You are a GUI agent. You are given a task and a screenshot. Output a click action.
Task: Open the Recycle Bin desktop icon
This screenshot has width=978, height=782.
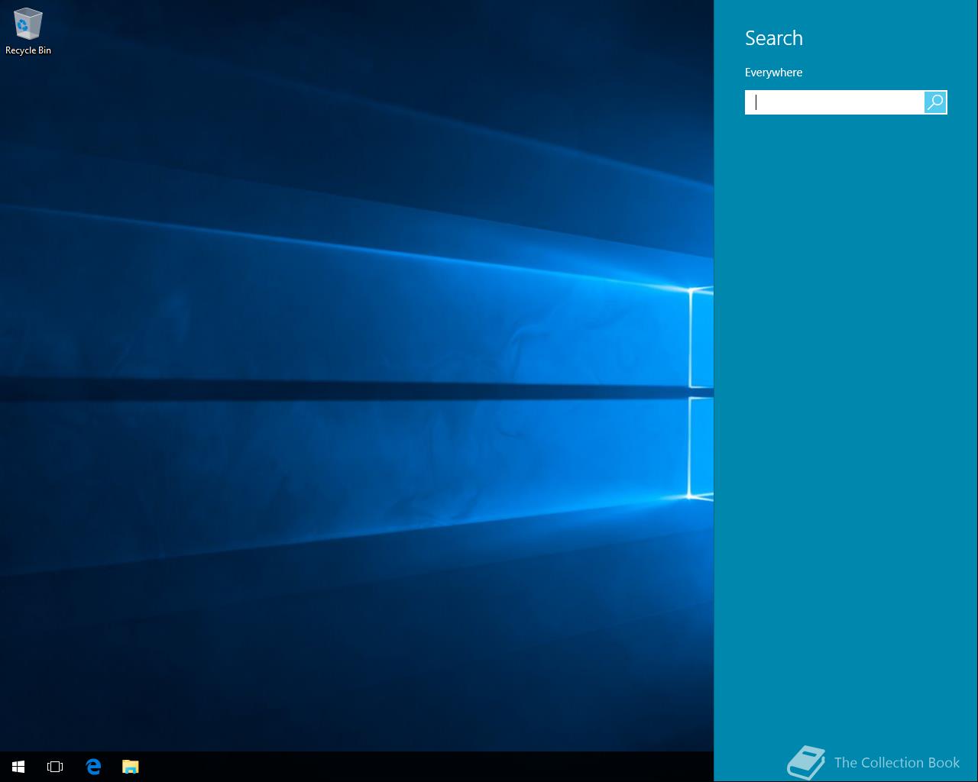(x=28, y=31)
